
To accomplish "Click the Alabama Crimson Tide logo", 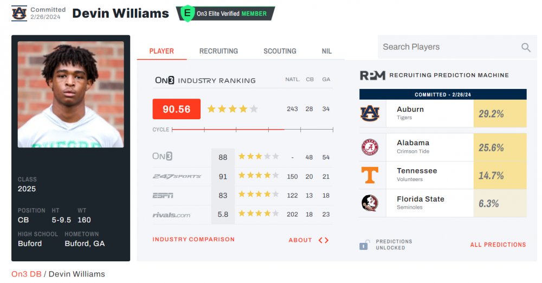I will tap(370, 147).
